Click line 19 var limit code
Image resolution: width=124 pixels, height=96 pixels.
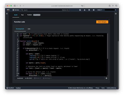coord(44,68)
